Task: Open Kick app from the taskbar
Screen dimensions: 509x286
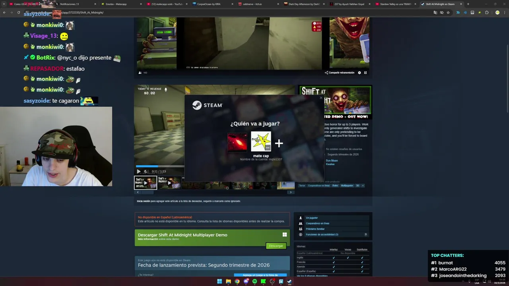Action: (263, 282)
